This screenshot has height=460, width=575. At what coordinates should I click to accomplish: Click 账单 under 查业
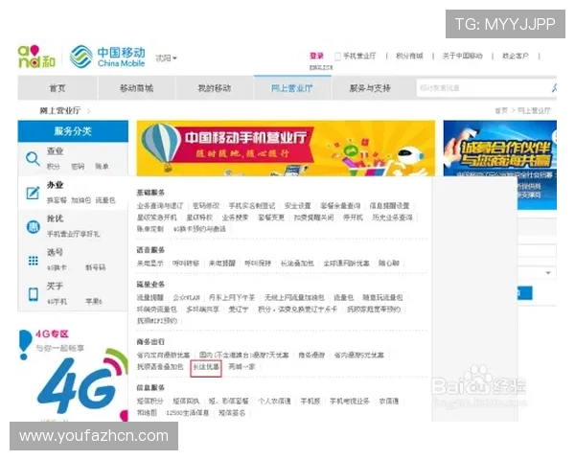[x=102, y=167]
